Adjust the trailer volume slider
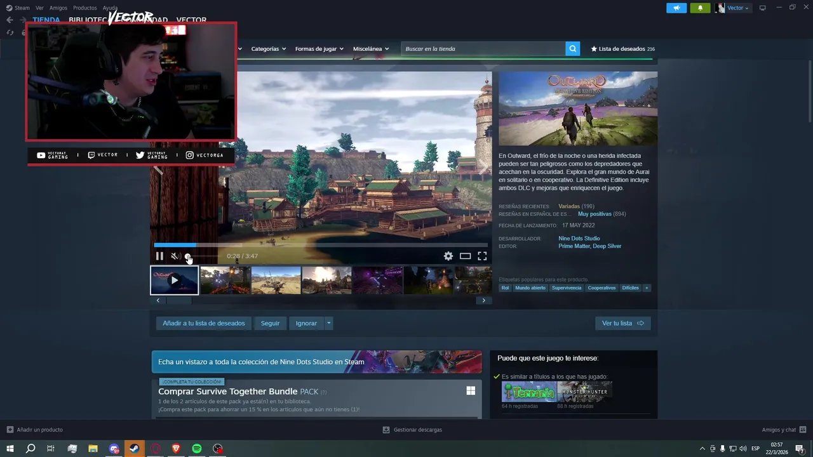Viewport: 813px width, 457px height. click(x=201, y=256)
